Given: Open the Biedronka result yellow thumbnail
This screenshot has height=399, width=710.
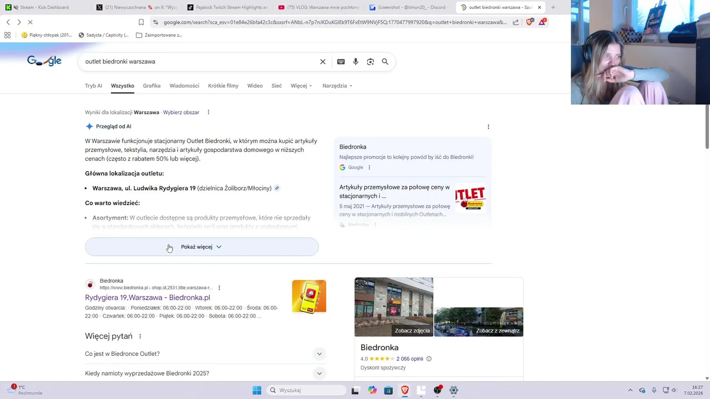Looking at the screenshot, I should coord(309,296).
